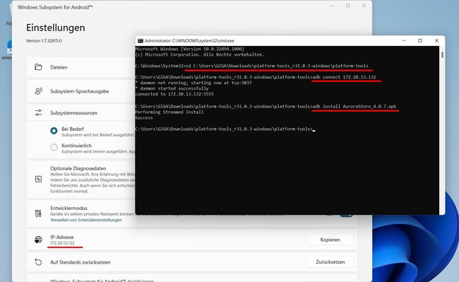
Task: Click the cd platform-tools command text
Action: (278, 66)
